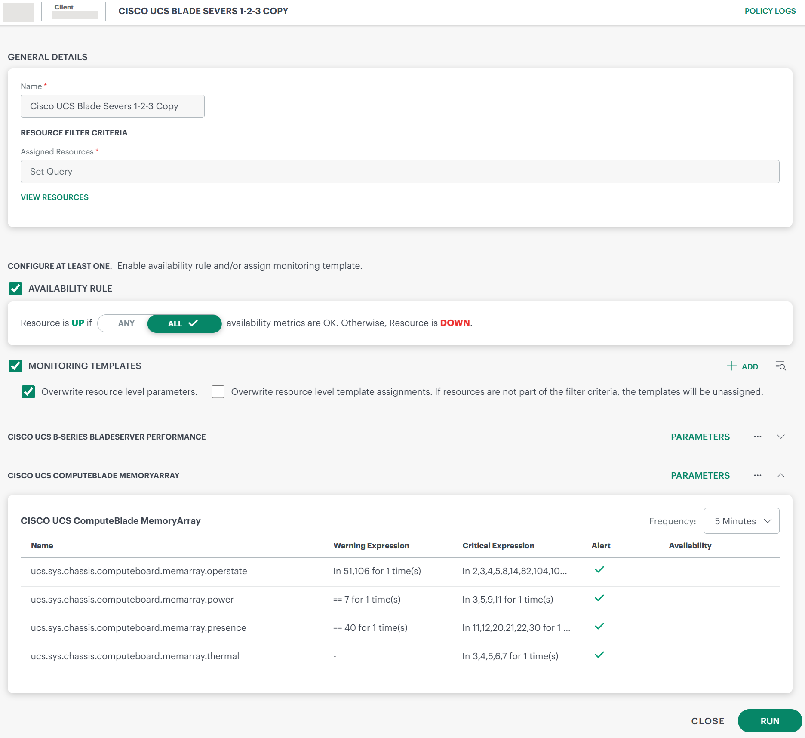Click the View Resources link

[x=54, y=197]
